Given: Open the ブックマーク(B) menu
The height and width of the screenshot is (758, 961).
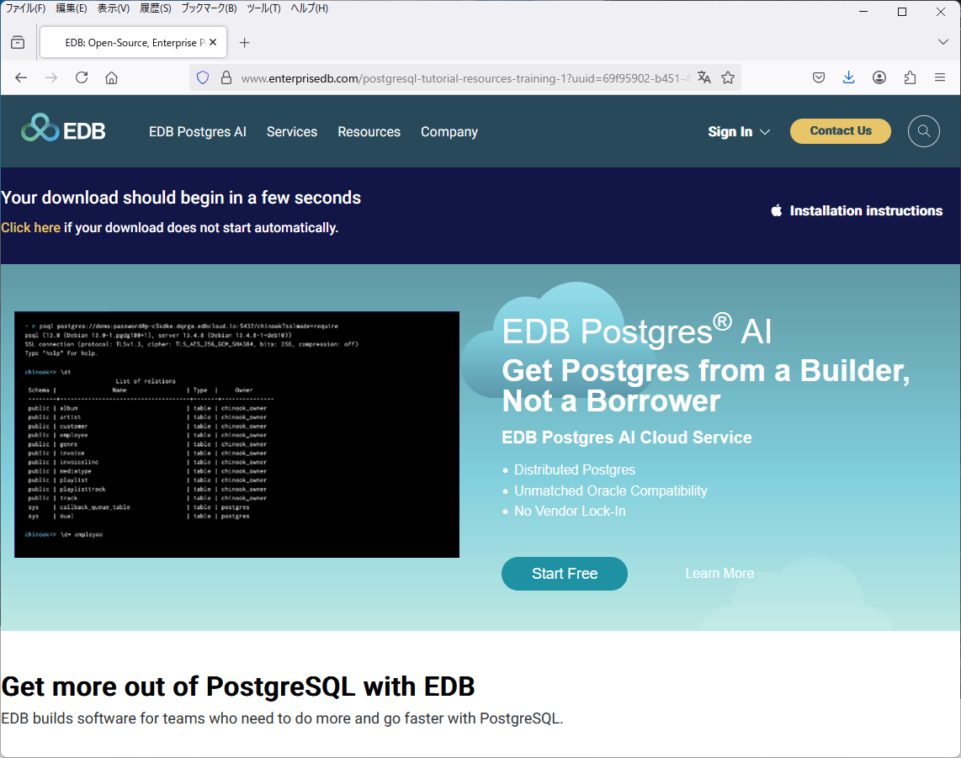Looking at the screenshot, I should [x=209, y=8].
